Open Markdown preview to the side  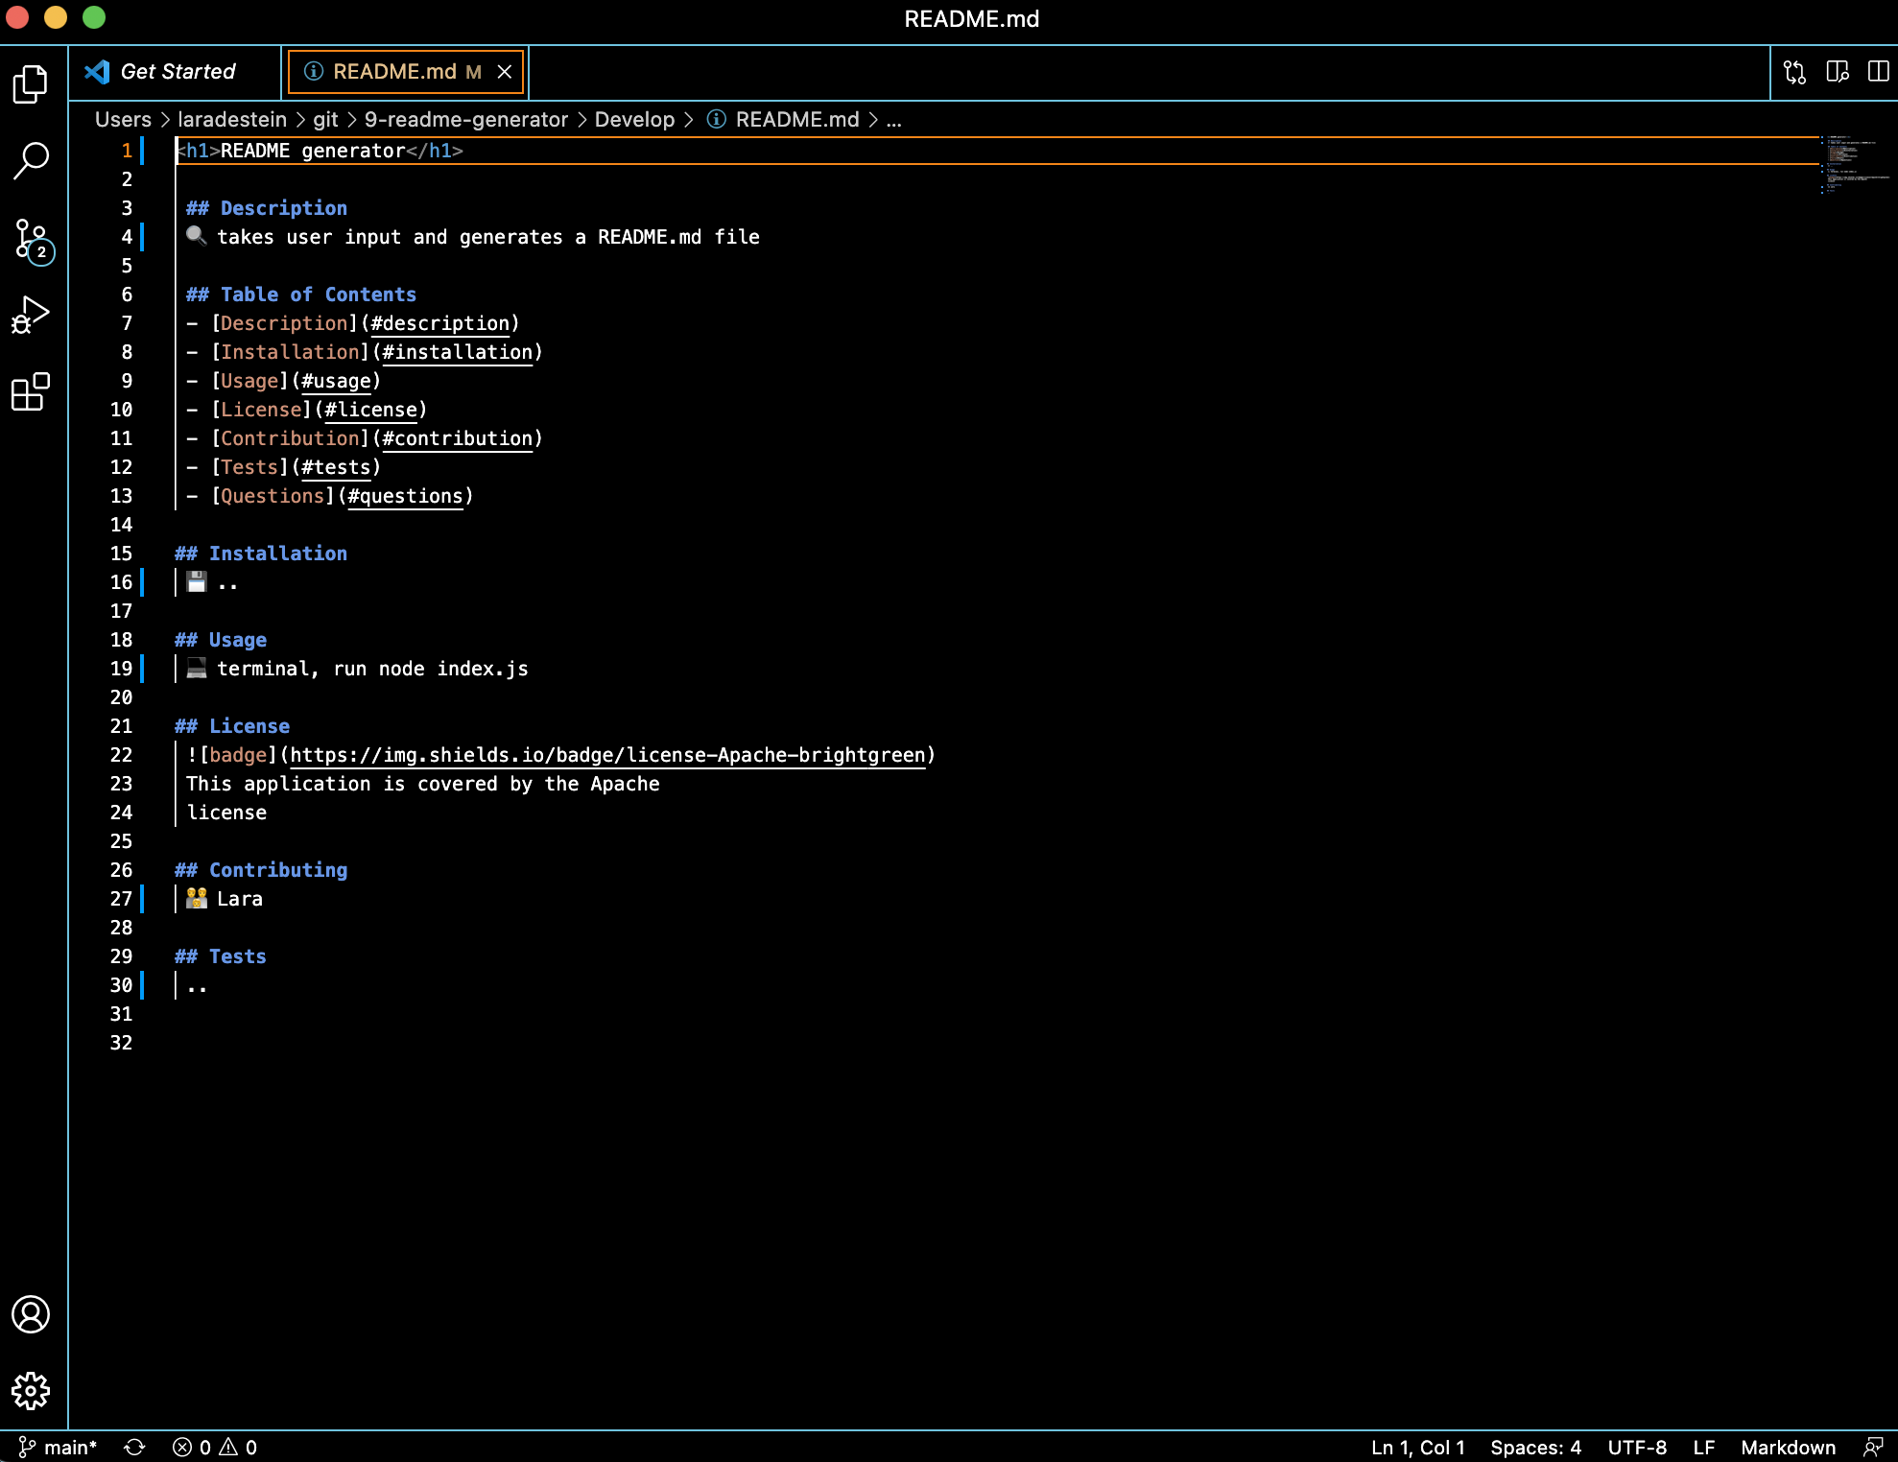click(x=1837, y=72)
